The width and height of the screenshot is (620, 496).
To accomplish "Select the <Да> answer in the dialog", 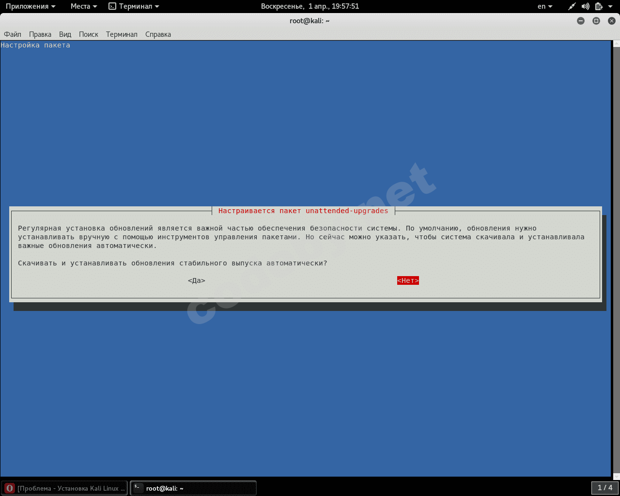I will pyautogui.click(x=197, y=280).
